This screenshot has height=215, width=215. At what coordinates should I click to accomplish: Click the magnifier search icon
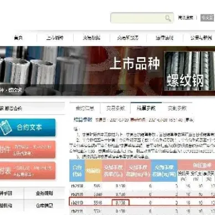[x=168, y=18]
